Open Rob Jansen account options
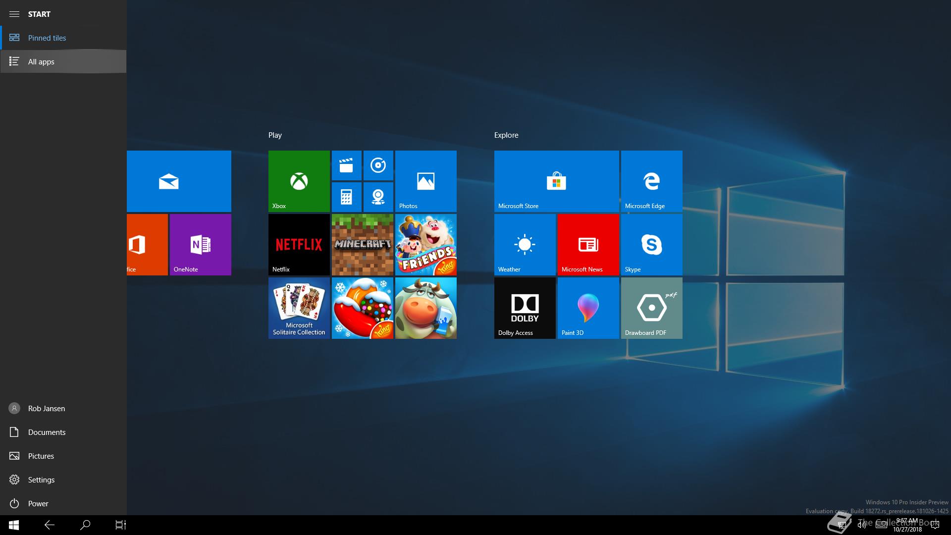Image resolution: width=951 pixels, height=535 pixels. point(63,408)
